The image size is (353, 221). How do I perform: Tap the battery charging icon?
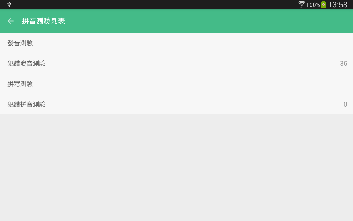(323, 4)
